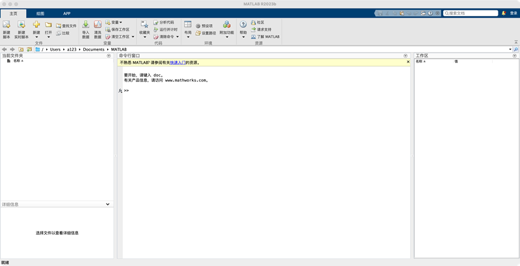This screenshot has height=266, width=520.
Task: Collapse the toolstrip using the minimize arrow
Action: (x=515, y=42)
